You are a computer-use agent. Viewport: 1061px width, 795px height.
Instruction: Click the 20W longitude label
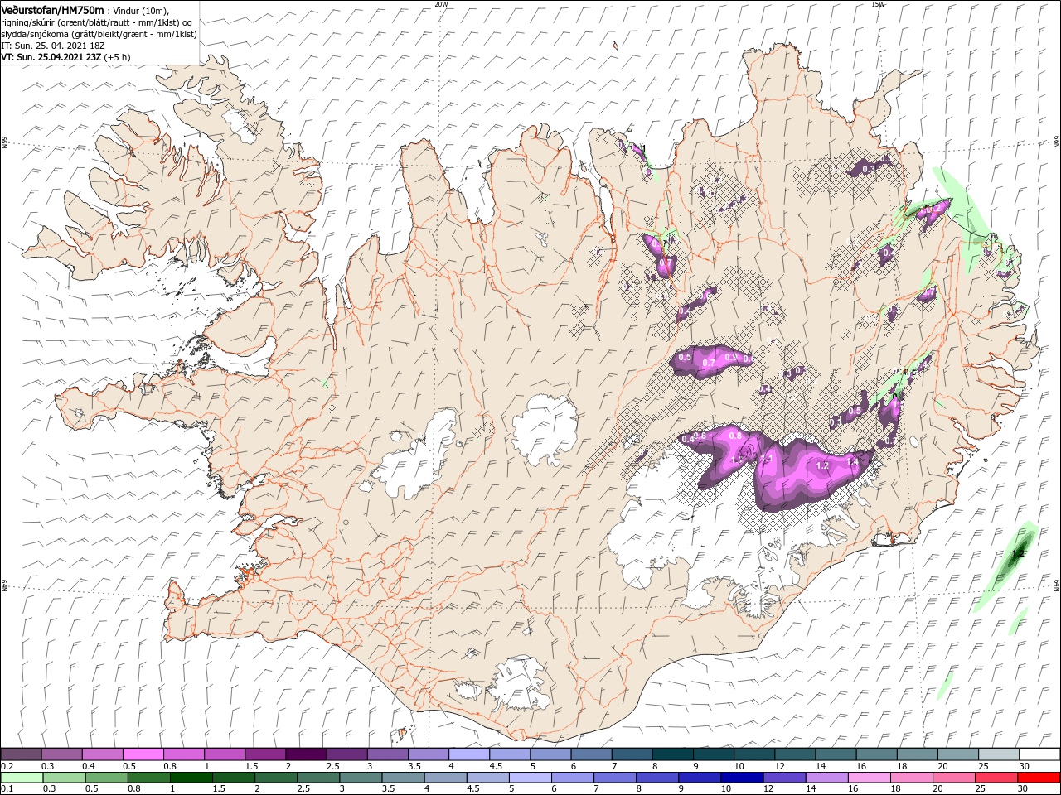pyautogui.click(x=441, y=4)
